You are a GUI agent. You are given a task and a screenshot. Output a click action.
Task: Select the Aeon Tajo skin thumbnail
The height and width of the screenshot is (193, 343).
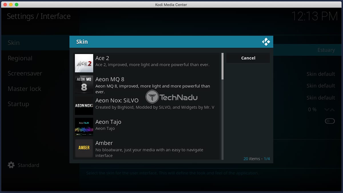tap(84, 127)
